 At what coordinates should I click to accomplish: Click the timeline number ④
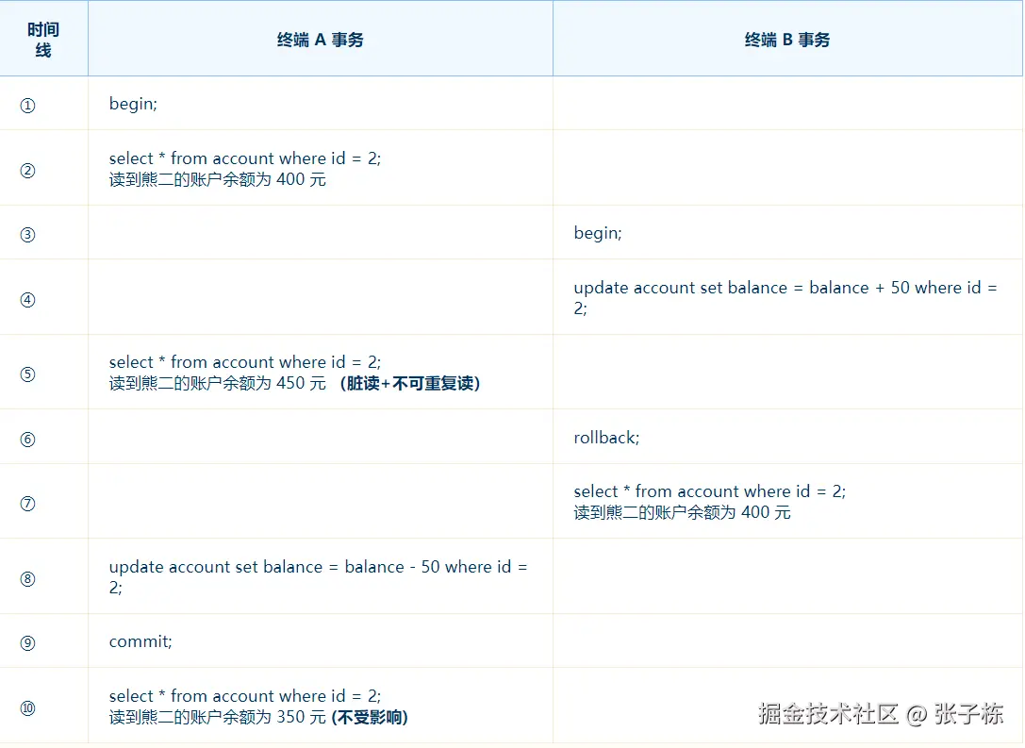coord(27,300)
